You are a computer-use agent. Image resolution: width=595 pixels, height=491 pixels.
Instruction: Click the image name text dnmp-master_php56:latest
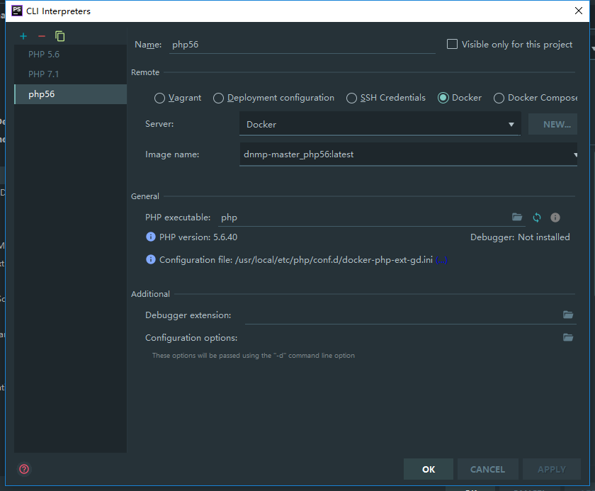click(x=299, y=154)
